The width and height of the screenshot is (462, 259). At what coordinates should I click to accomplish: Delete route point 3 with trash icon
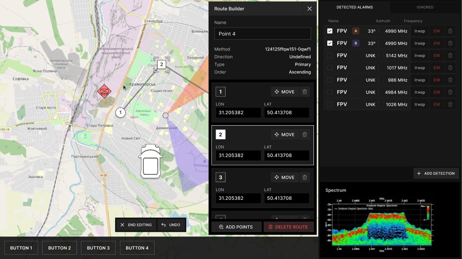(x=305, y=177)
